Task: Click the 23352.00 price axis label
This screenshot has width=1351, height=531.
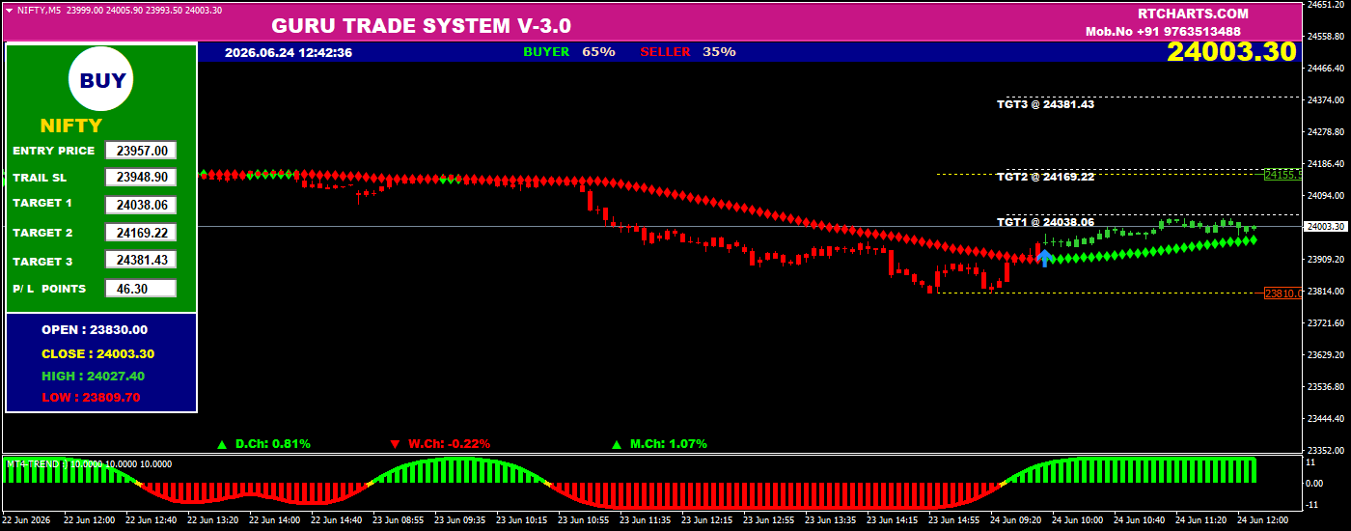Action: 1325,451
